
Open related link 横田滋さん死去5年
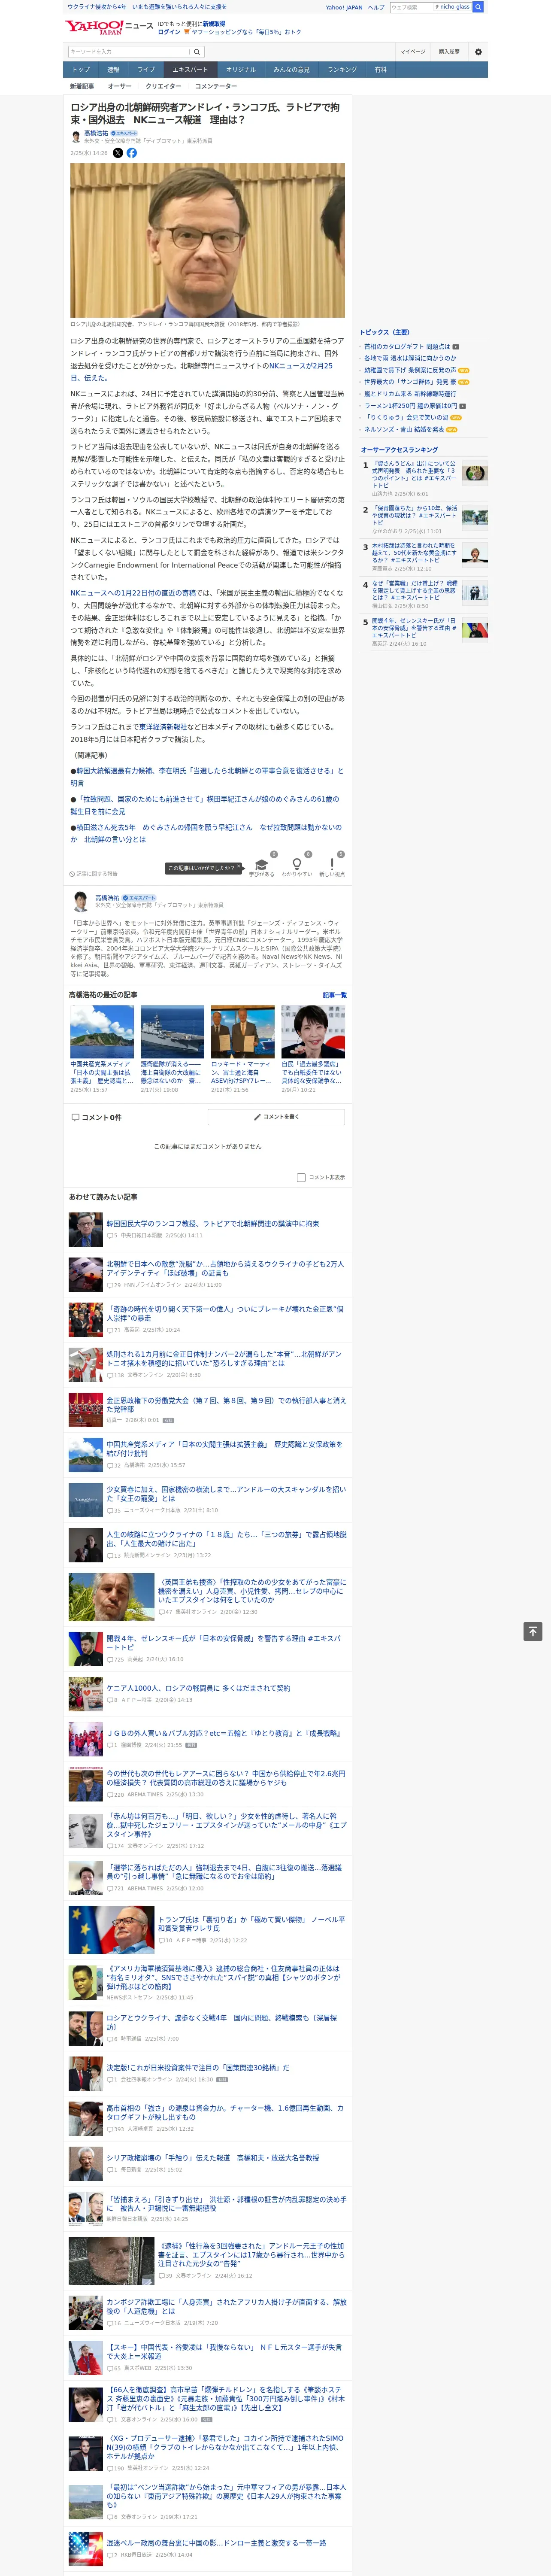coord(206,833)
